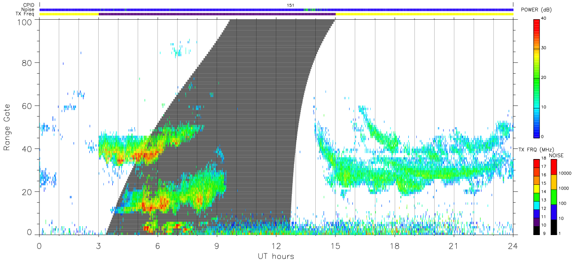
Task: Click the orange swatch in the NOISE legend
Action: (x=554, y=182)
